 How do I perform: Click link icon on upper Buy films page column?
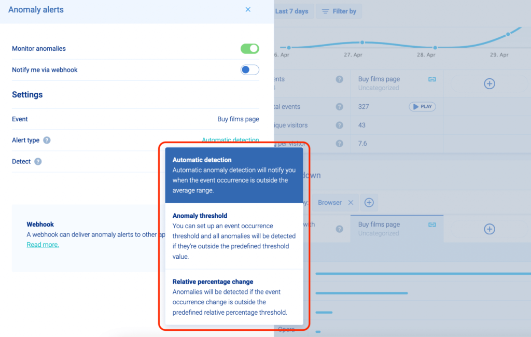point(432,79)
